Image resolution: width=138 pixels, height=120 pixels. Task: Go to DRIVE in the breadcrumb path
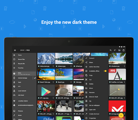click(x=22, y=50)
